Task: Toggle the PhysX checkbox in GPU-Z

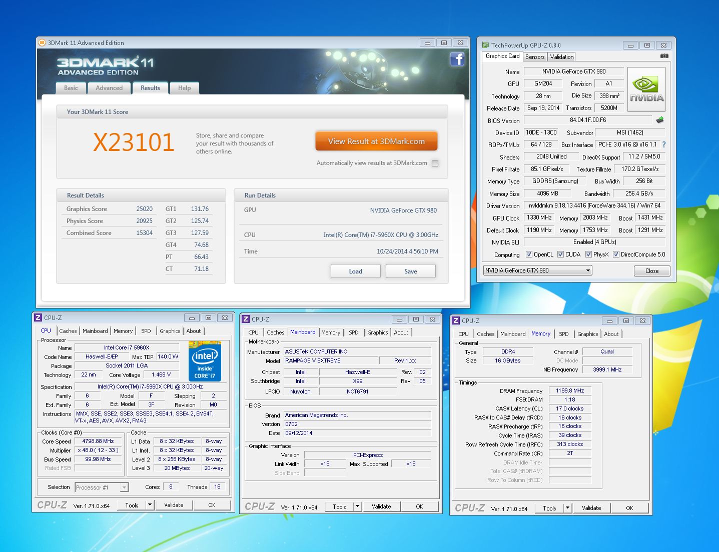Action: pos(588,254)
